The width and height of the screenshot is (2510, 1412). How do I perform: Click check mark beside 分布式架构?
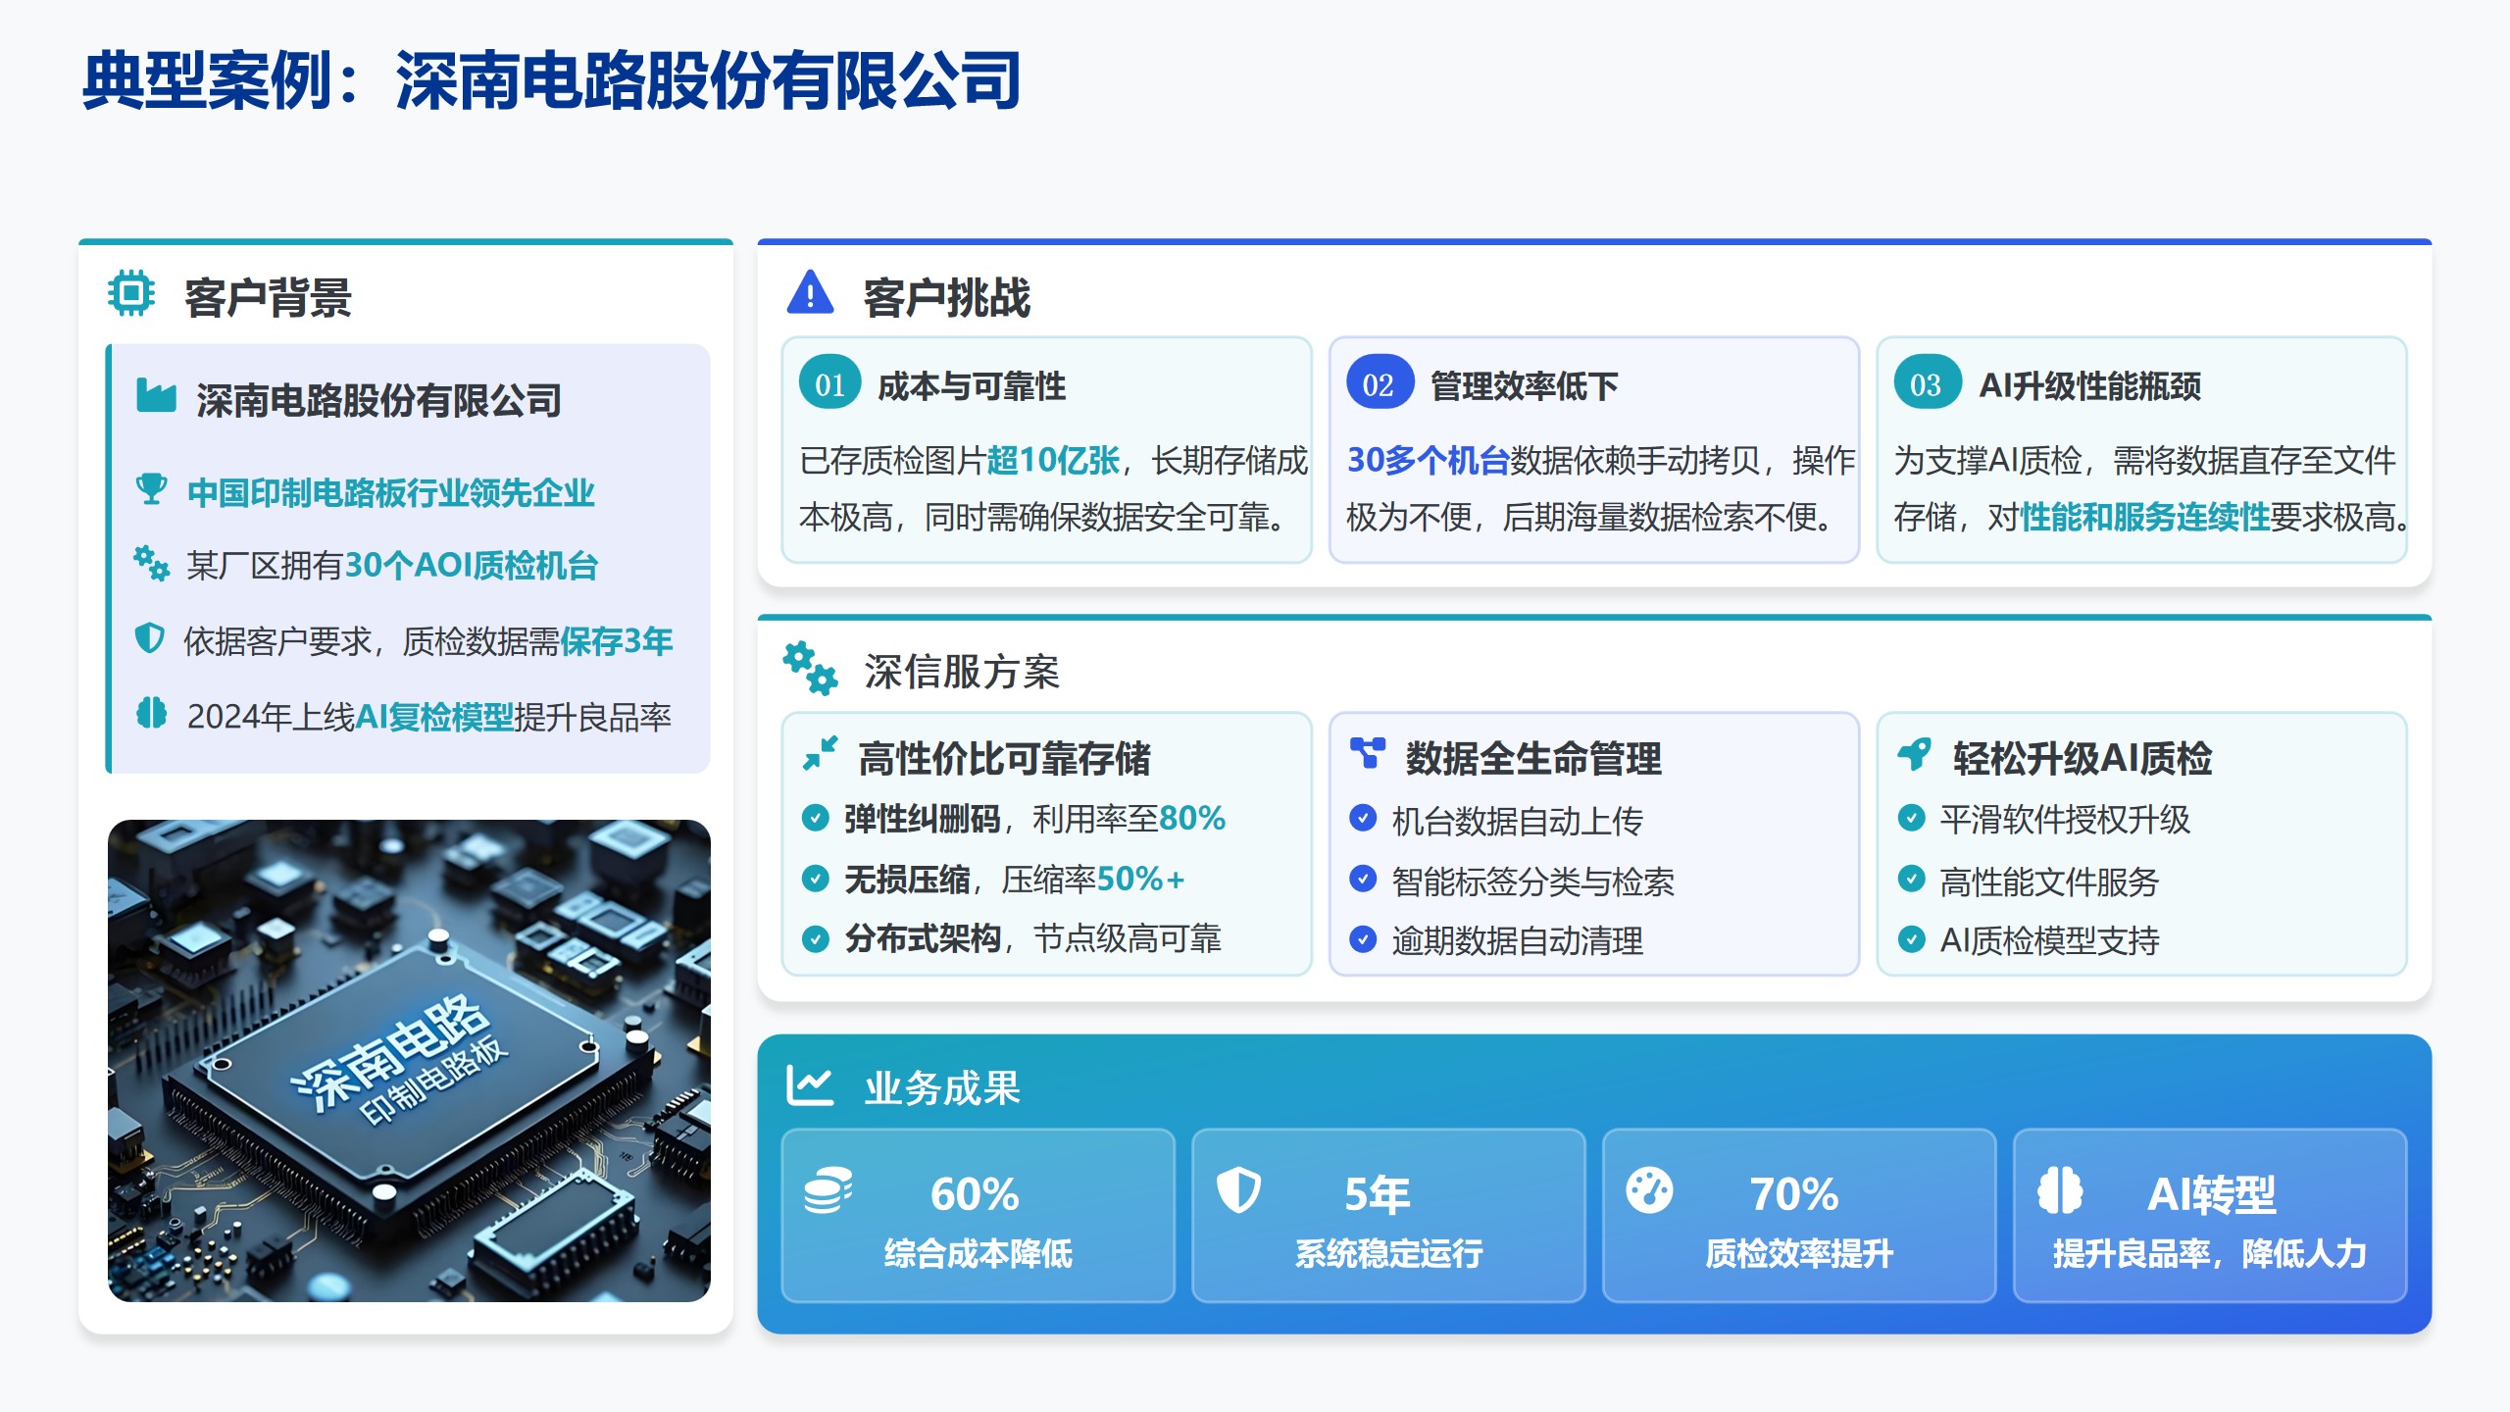click(x=816, y=938)
